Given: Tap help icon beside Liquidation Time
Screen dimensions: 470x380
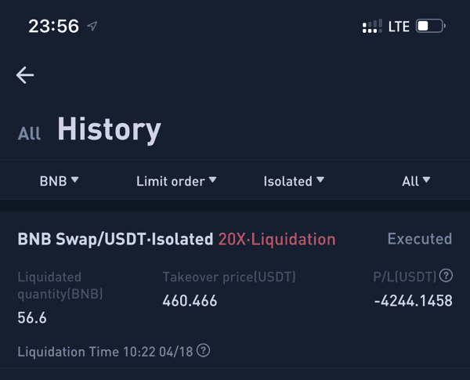Looking at the screenshot, I should [x=204, y=350].
